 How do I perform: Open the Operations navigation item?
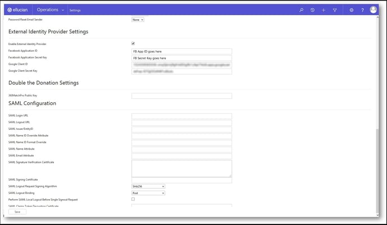pyautogui.click(x=48, y=10)
